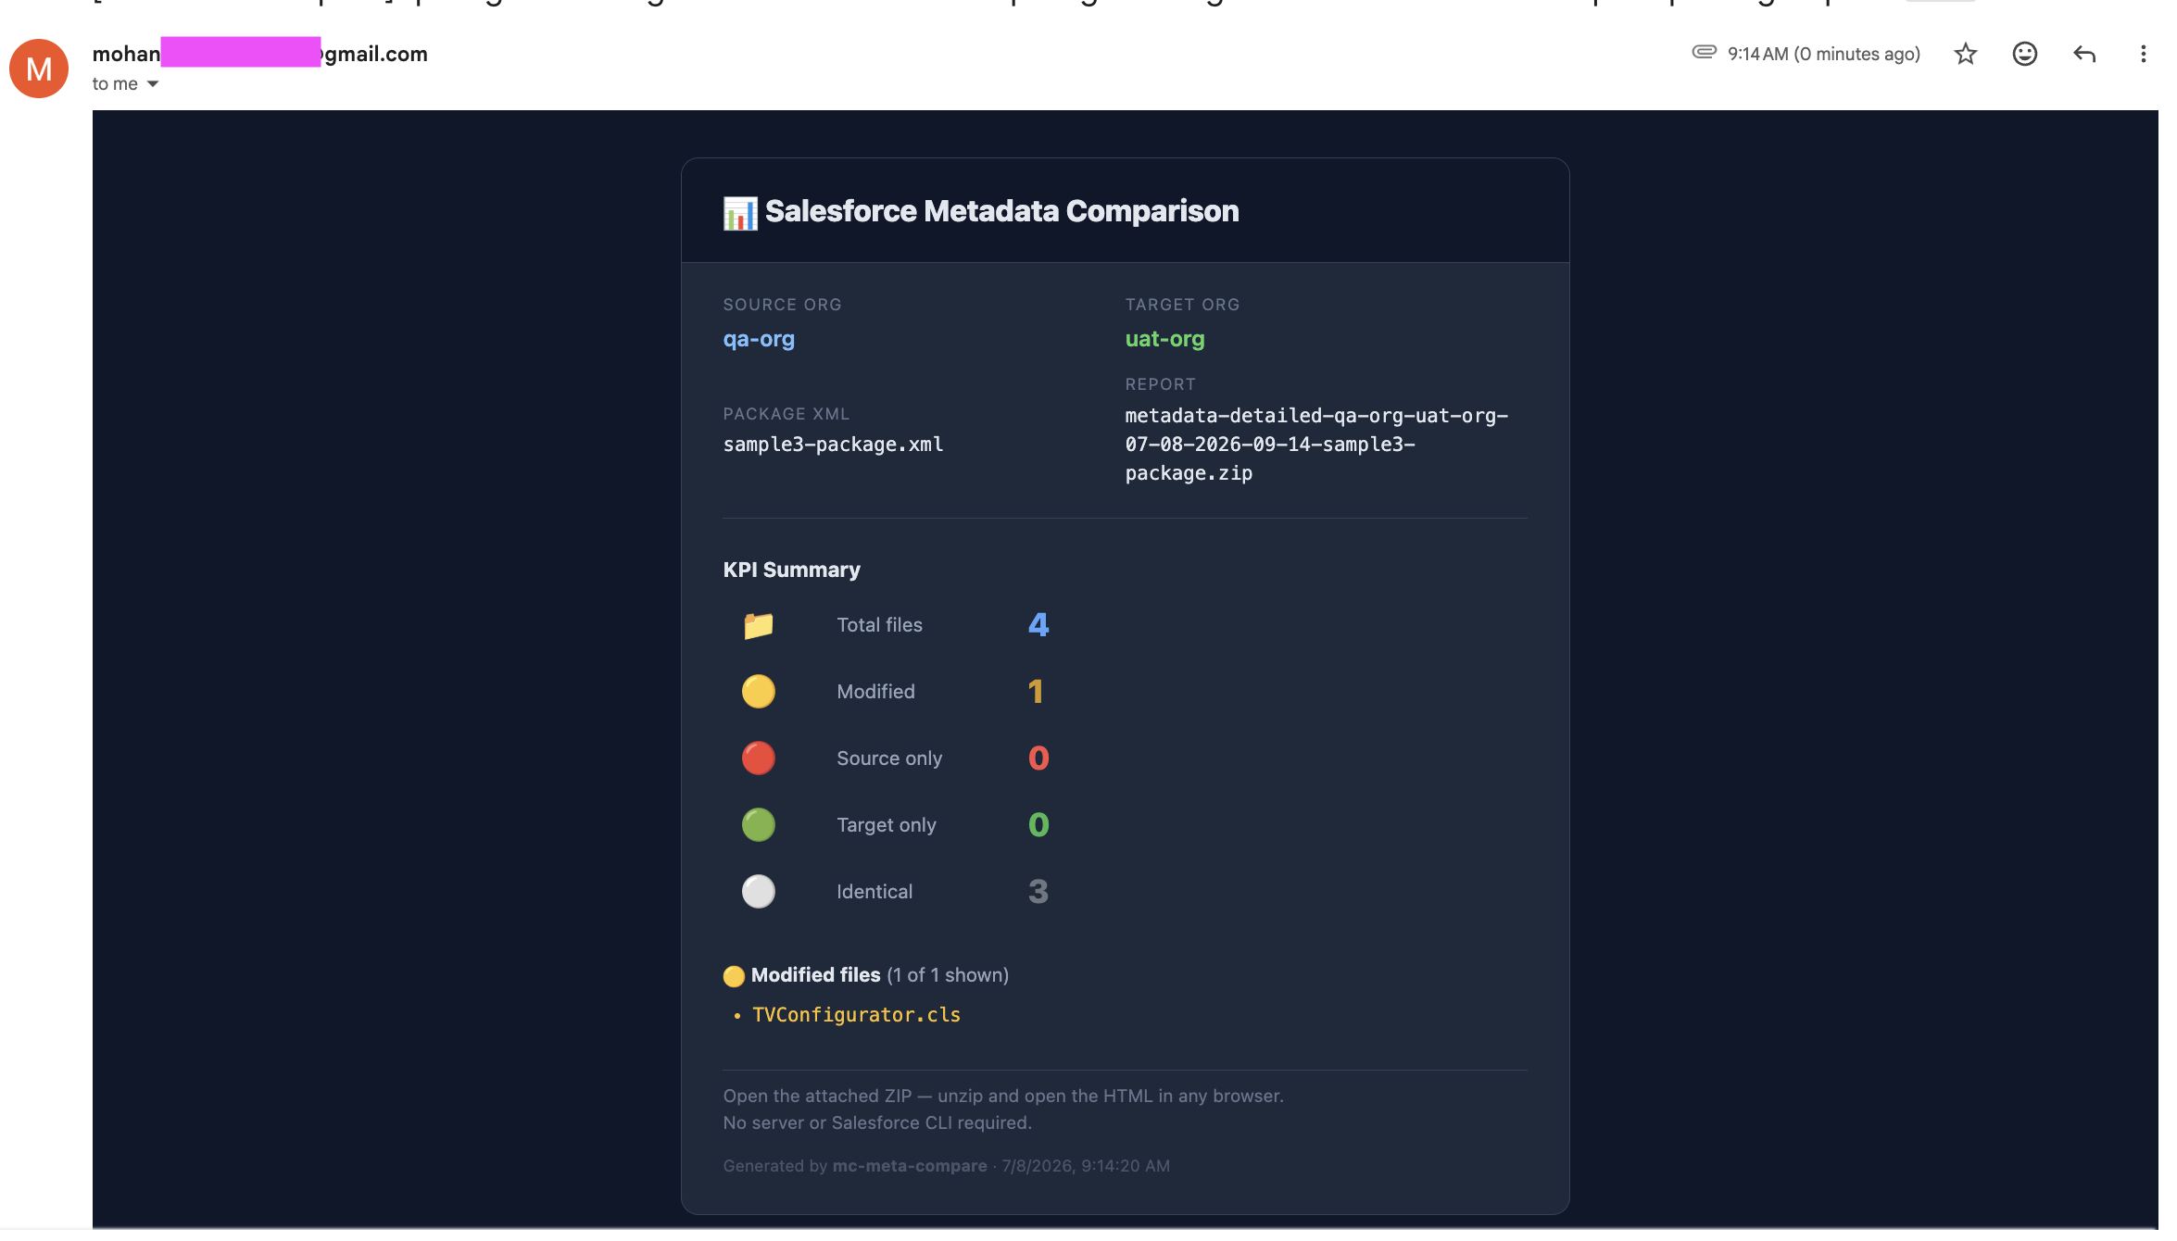Open the three-dot More options menu
The height and width of the screenshot is (1241, 2177).
2143,54
